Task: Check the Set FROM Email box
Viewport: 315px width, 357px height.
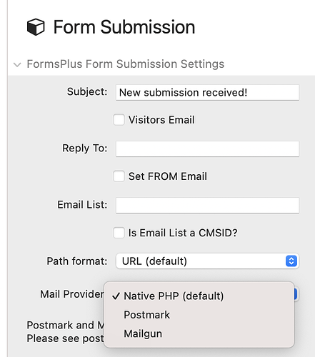Action: point(119,176)
